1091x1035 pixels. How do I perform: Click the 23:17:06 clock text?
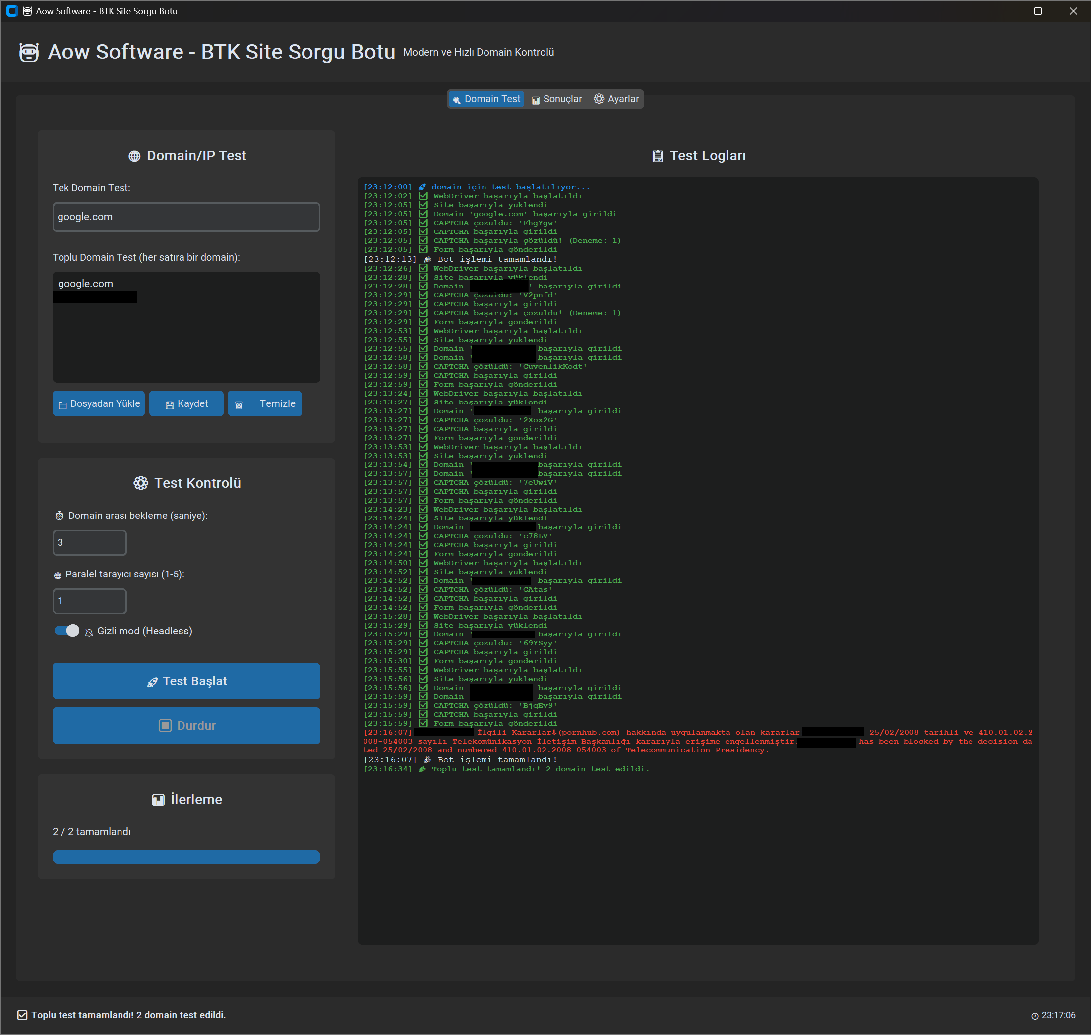pos(1058,1016)
